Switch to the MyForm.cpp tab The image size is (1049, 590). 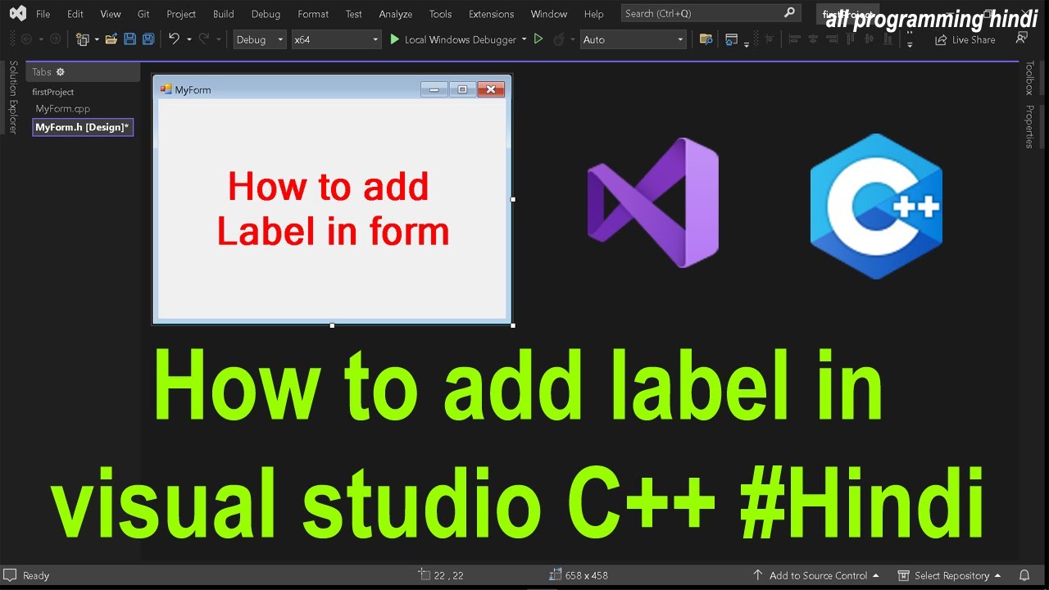tap(63, 108)
